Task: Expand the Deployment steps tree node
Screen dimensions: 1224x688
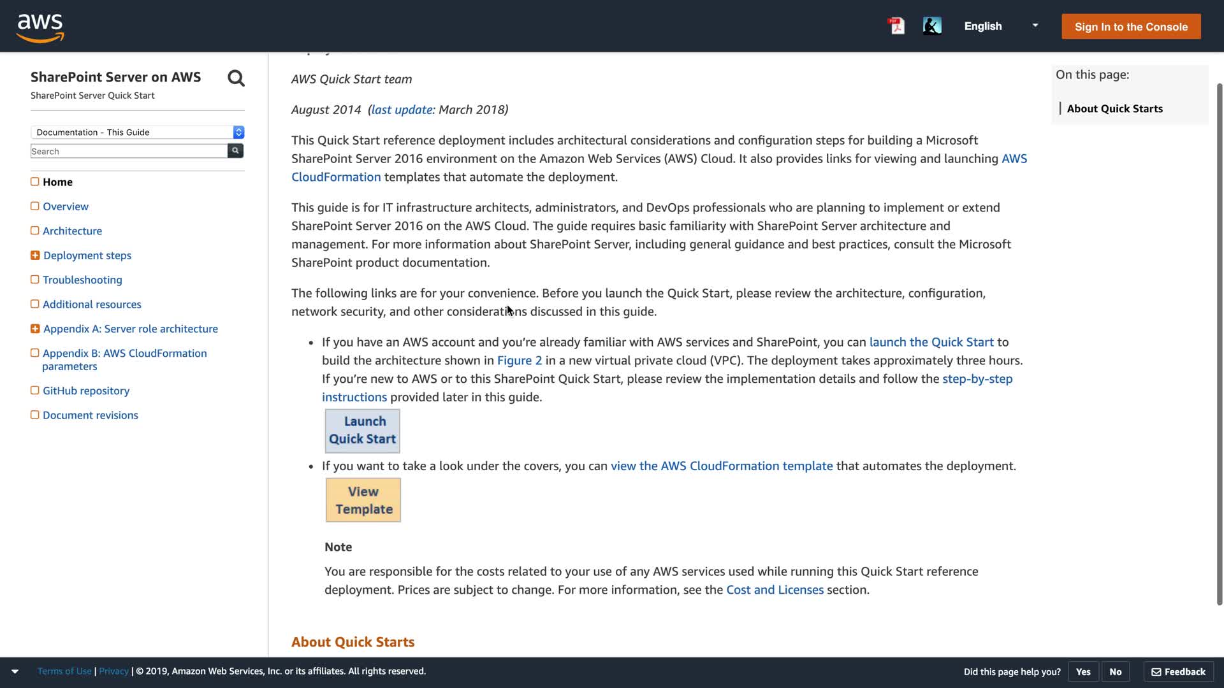Action: pos(35,255)
